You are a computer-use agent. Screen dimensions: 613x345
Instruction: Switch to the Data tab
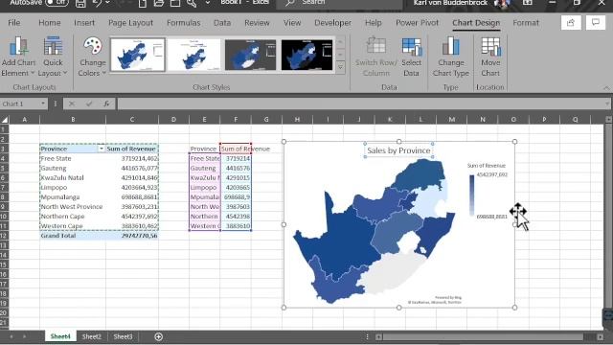[x=222, y=23]
